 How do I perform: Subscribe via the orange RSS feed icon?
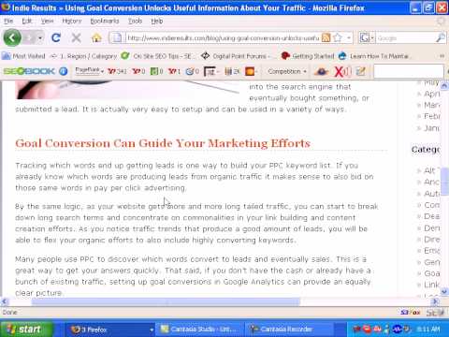tap(326, 38)
